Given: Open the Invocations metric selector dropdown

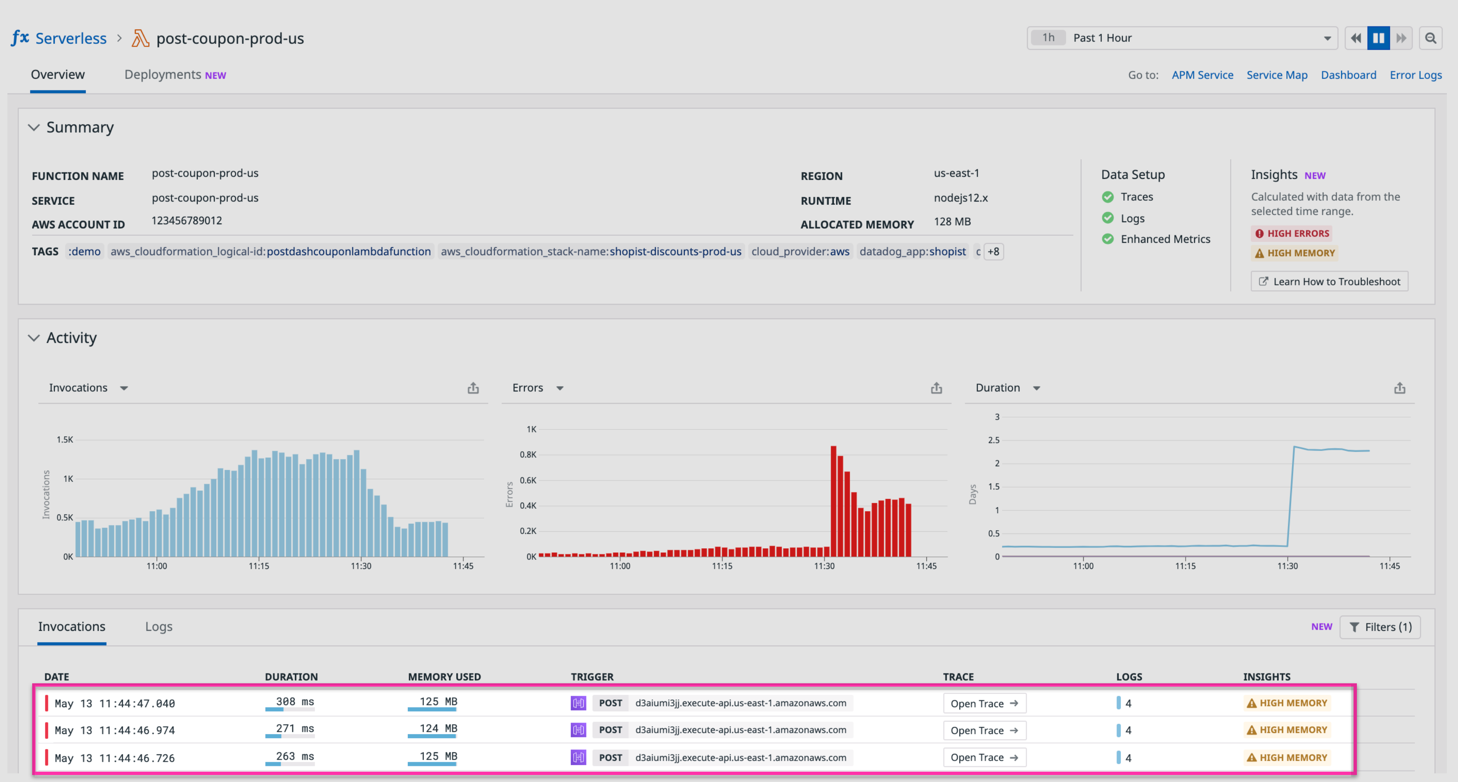Looking at the screenshot, I should pyautogui.click(x=125, y=388).
